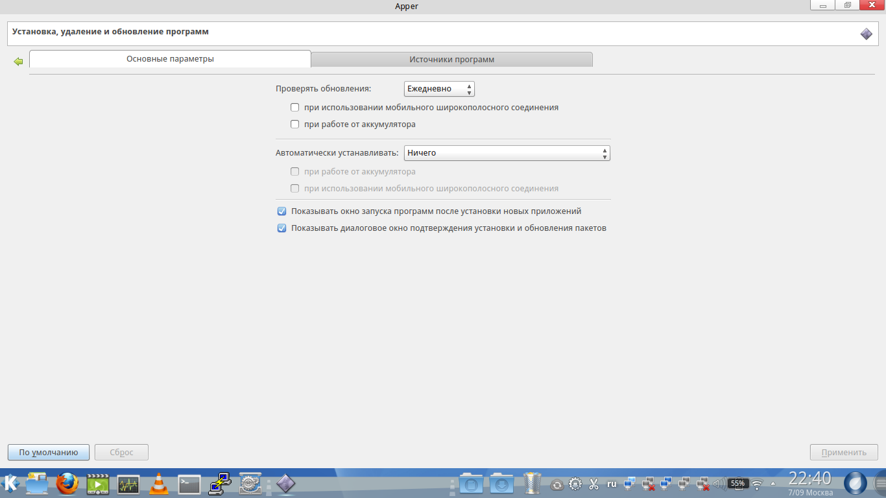The image size is (886, 498).
Task: Open the Ежедневно update frequency dropdown
Action: click(439, 89)
